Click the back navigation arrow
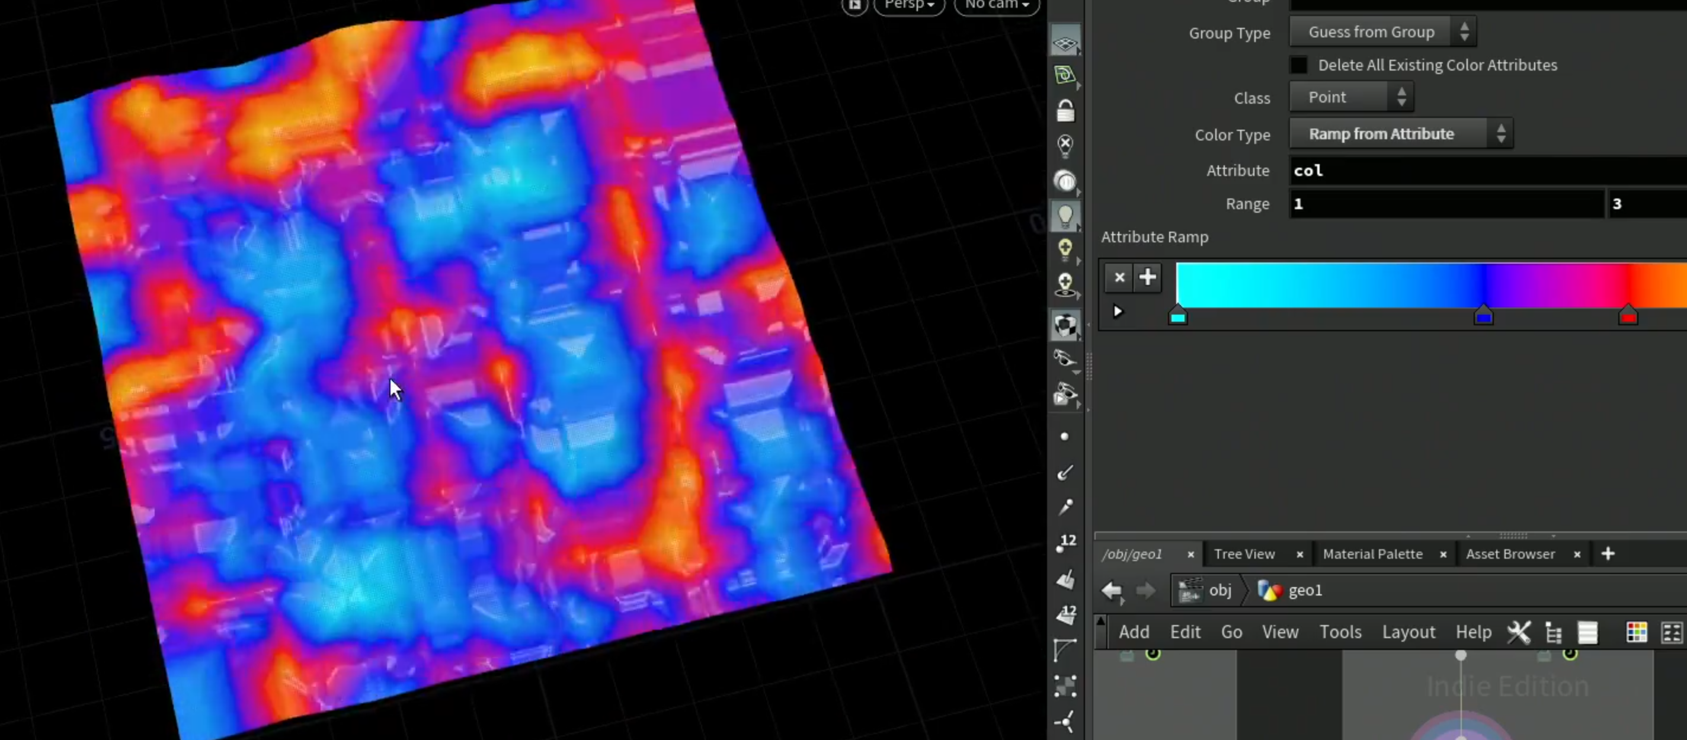Viewport: 1687px width, 740px height. [x=1112, y=591]
